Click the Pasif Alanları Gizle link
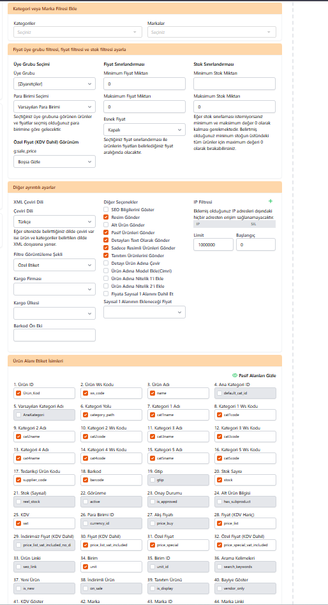The height and width of the screenshot is (605, 328). 257,375
